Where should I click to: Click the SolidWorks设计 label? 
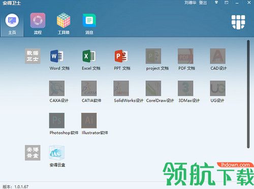pyautogui.click(x=129, y=101)
